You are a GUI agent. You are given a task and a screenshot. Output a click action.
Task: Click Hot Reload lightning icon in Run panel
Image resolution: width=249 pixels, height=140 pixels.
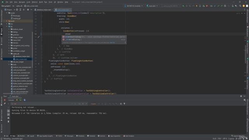click(17, 100)
